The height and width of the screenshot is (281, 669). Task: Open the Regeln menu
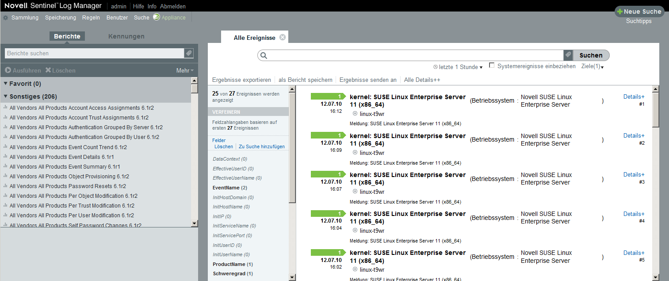(x=91, y=18)
